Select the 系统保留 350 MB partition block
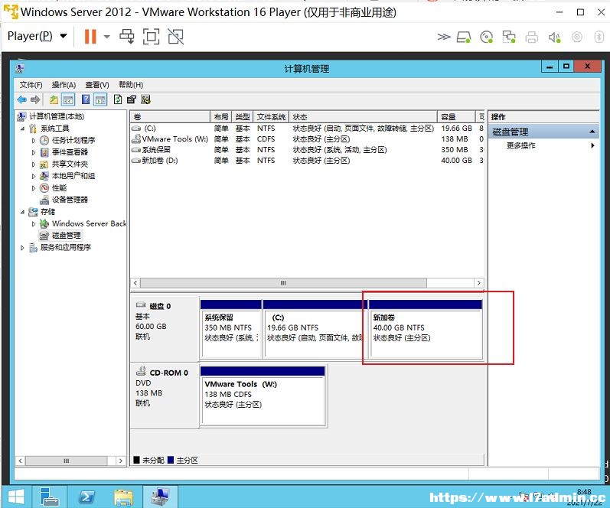Image resolution: width=610 pixels, height=508 pixels. coord(230,328)
